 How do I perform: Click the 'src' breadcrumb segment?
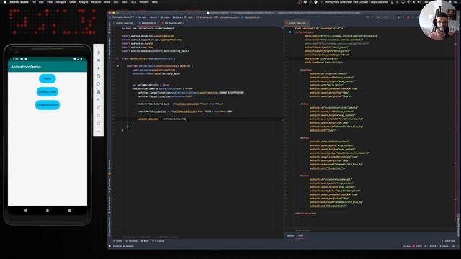pos(154,17)
